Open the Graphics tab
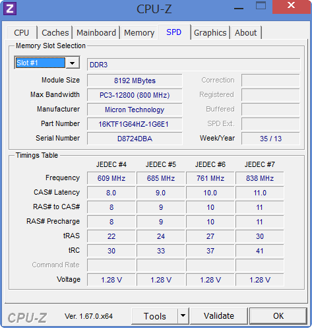The image size is (312, 328). coord(210,33)
